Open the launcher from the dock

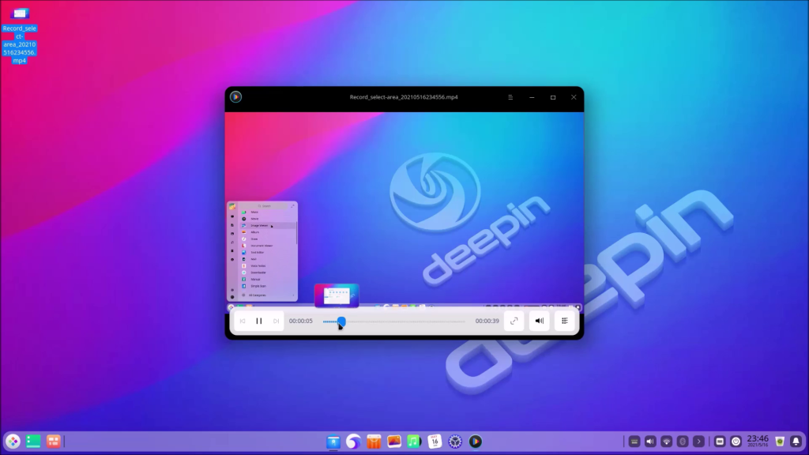point(13,442)
